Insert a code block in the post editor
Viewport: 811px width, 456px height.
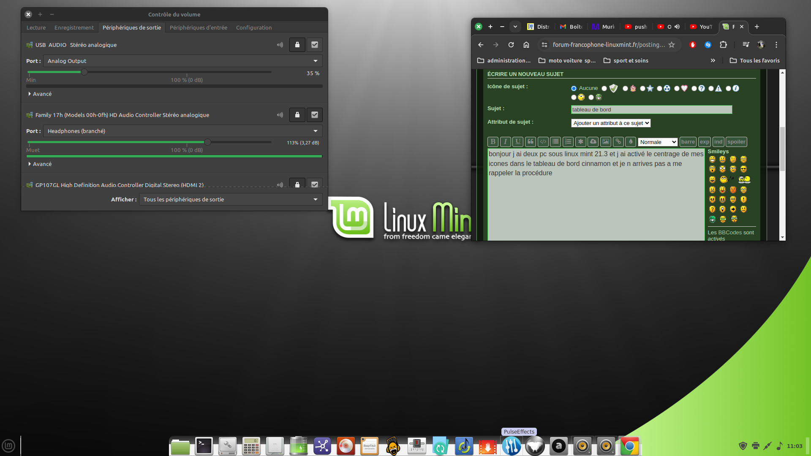click(543, 142)
